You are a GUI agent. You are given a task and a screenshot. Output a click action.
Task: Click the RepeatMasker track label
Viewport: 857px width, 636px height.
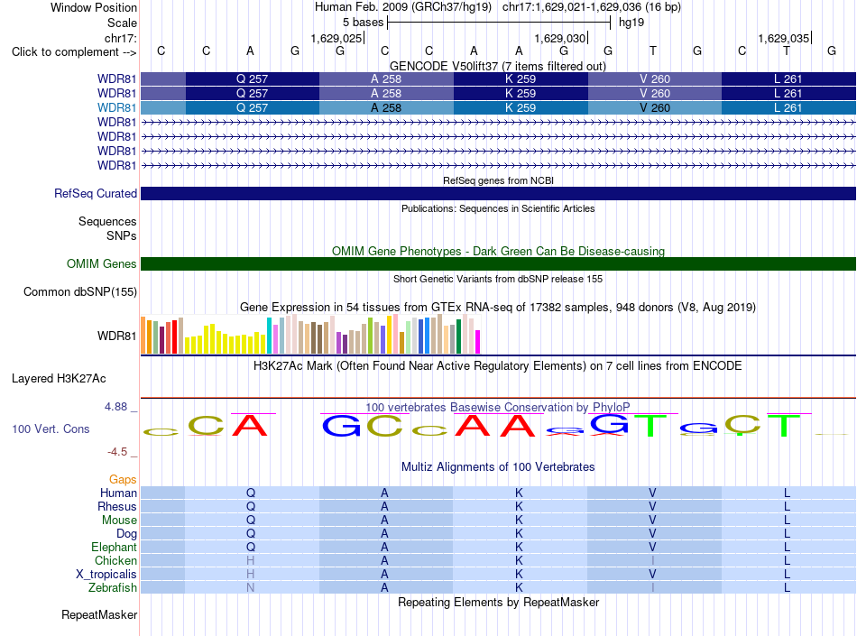click(x=99, y=614)
